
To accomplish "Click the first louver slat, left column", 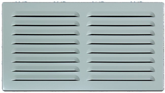I will click(45, 14).
